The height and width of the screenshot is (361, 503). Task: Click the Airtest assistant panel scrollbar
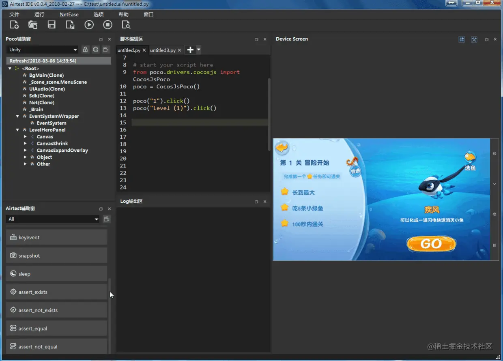point(109,316)
